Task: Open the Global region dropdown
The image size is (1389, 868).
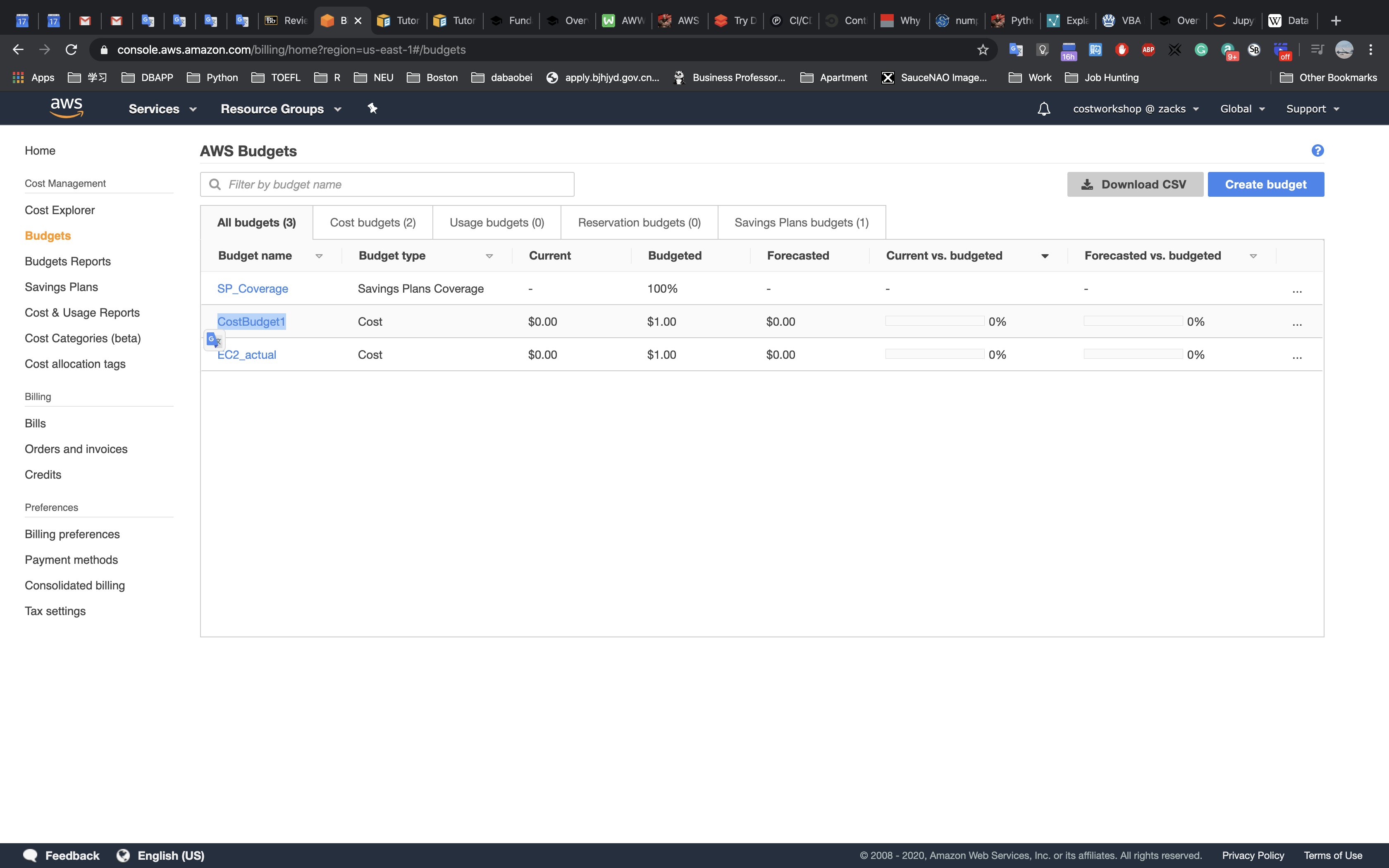Action: (1242, 108)
